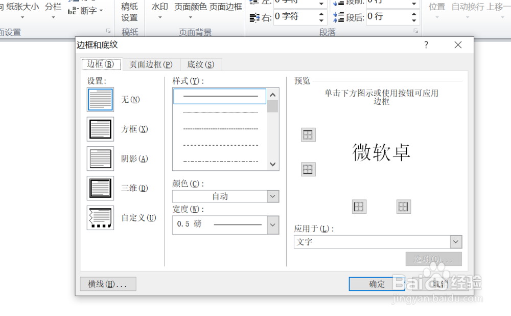Click the 右 indent input field

295,16
